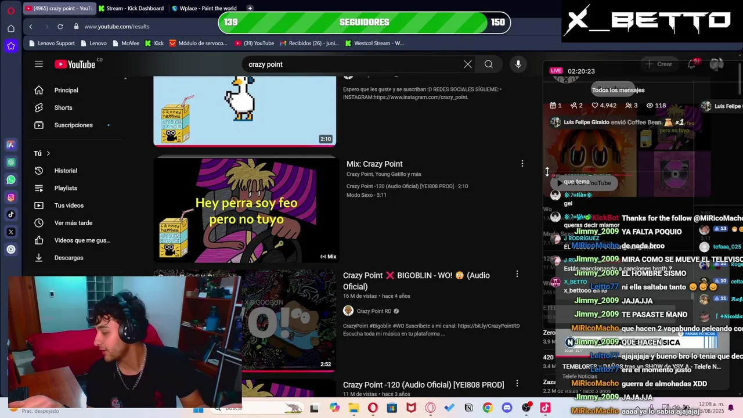
Task: Open the Lenovo Support bookmark
Action: (52, 43)
